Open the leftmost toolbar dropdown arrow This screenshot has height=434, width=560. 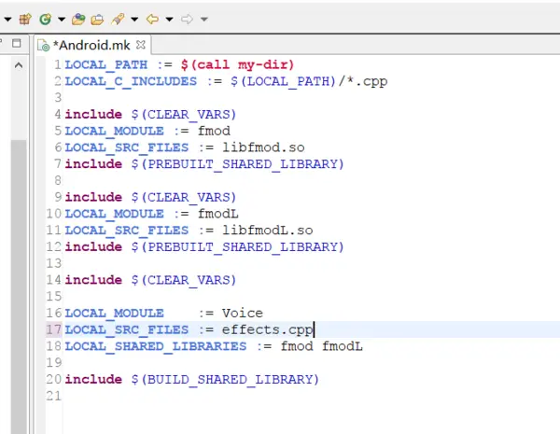(7, 19)
